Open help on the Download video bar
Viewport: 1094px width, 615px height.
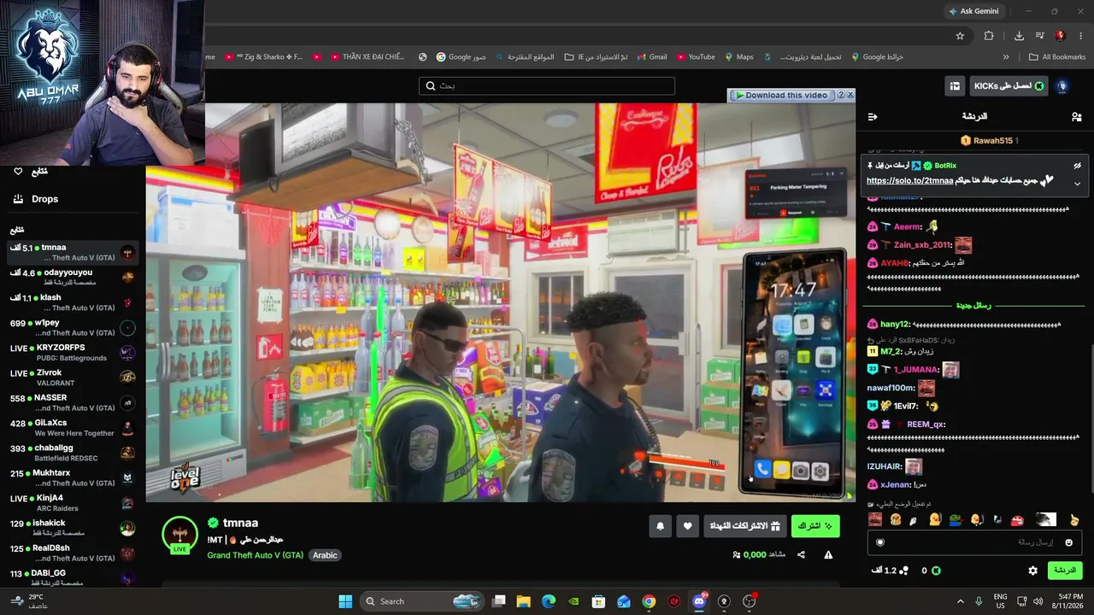(x=840, y=95)
